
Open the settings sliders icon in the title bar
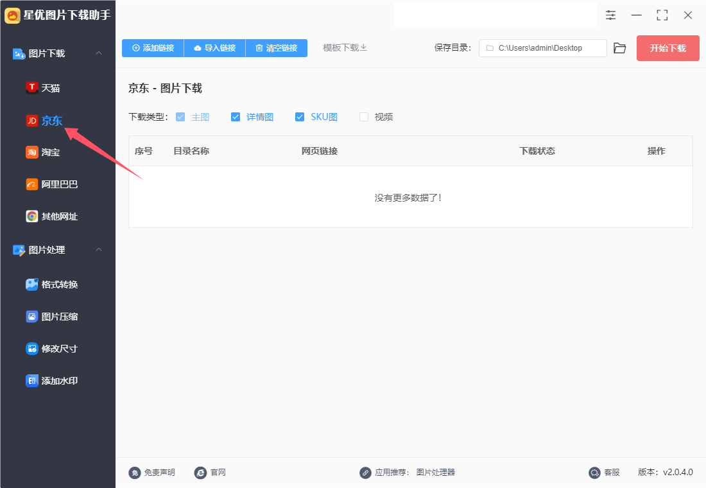pos(610,15)
